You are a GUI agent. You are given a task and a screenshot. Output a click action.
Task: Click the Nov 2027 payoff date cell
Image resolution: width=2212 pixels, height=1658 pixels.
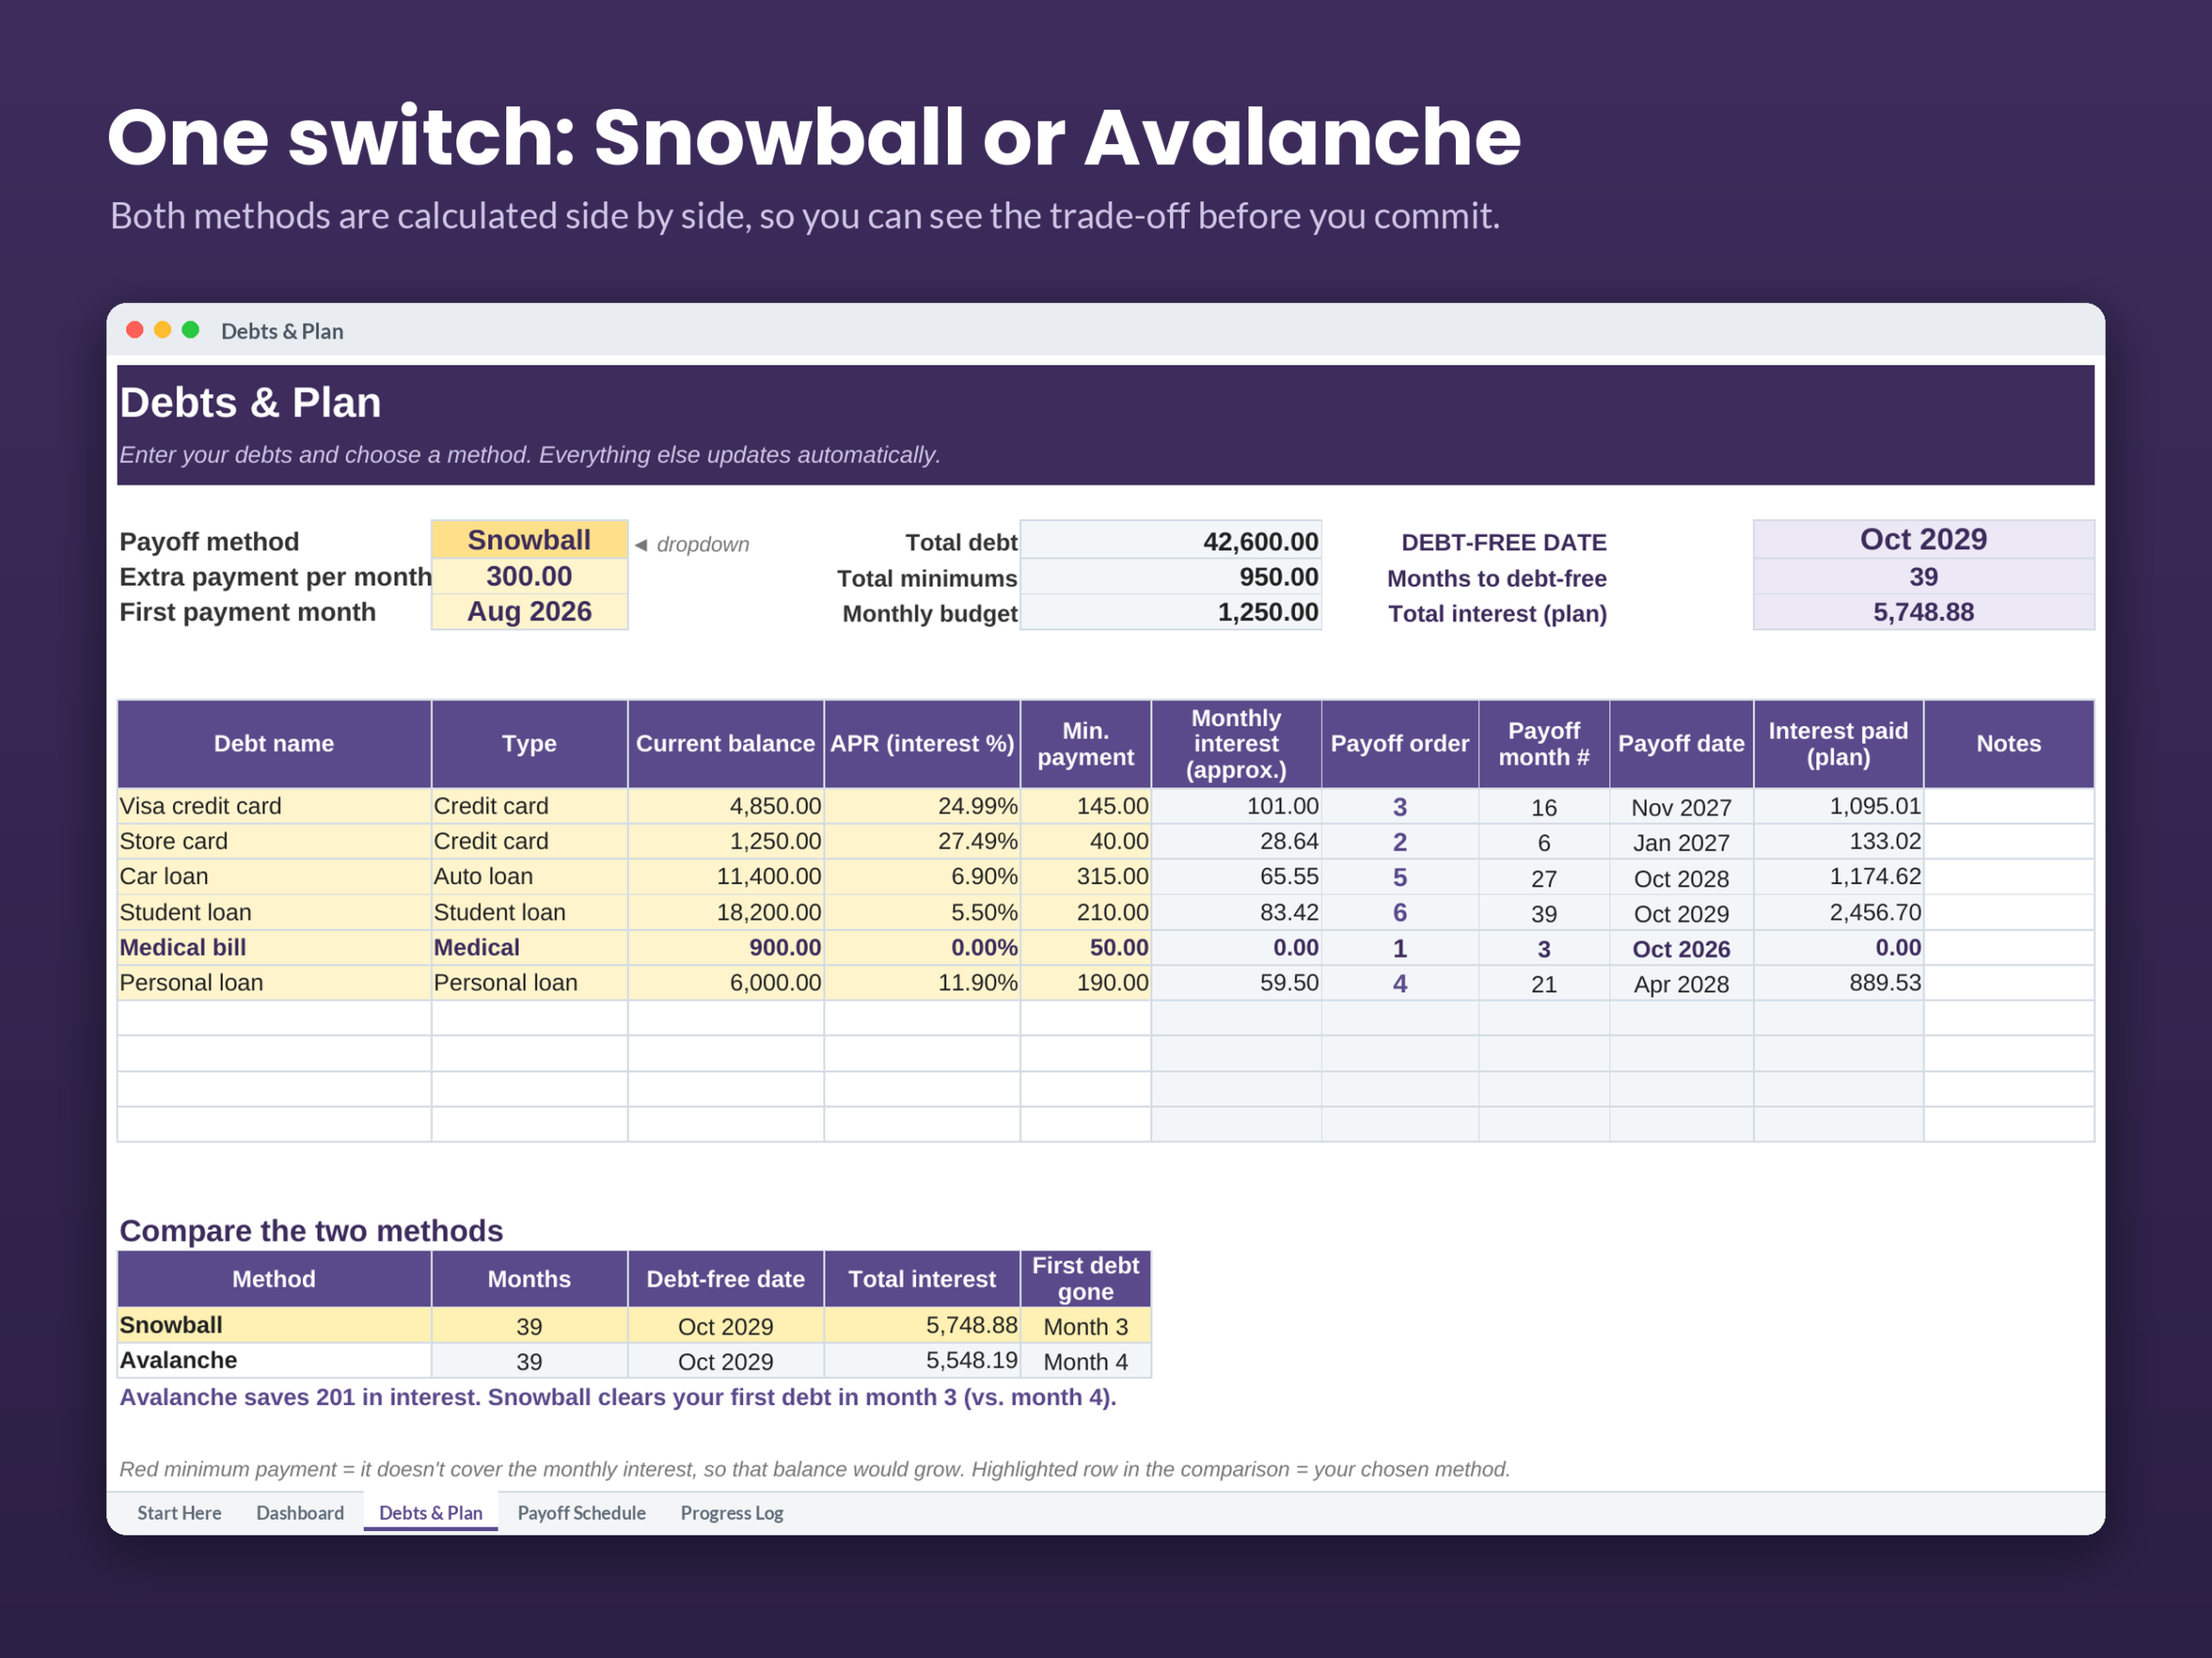click(1681, 807)
